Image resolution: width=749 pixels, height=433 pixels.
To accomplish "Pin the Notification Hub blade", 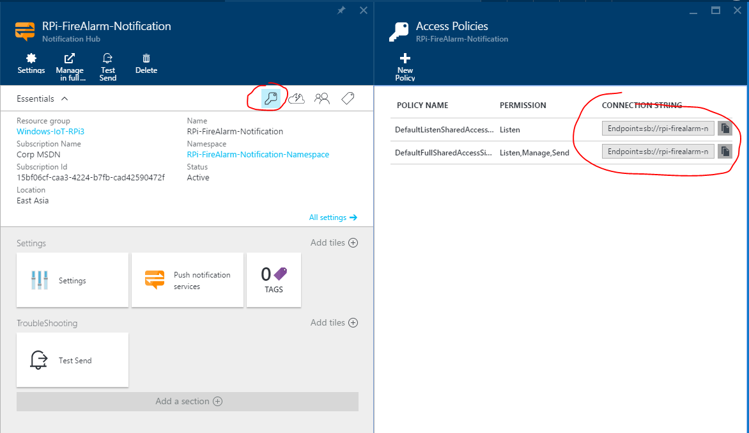I will click(x=341, y=10).
